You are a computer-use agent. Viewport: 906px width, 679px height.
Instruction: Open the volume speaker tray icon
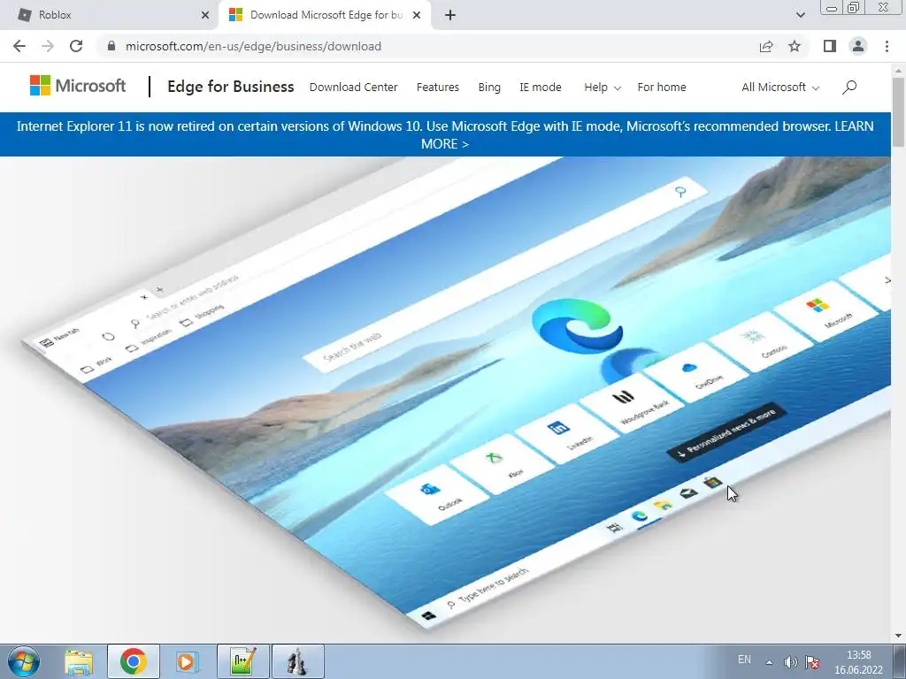[790, 661]
